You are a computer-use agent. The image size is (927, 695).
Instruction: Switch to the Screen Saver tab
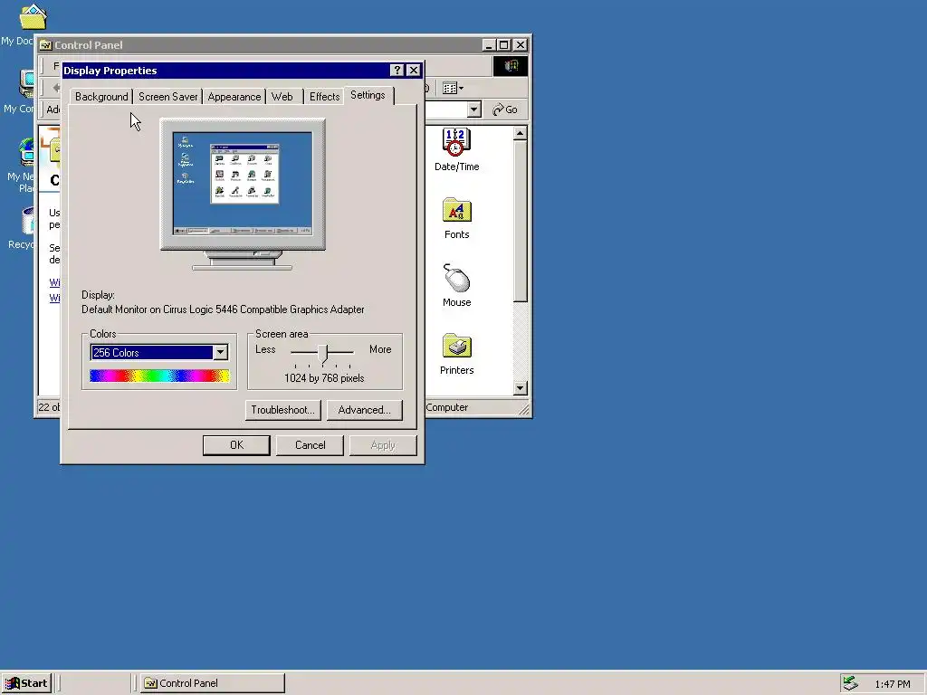click(x=167, y=96)
